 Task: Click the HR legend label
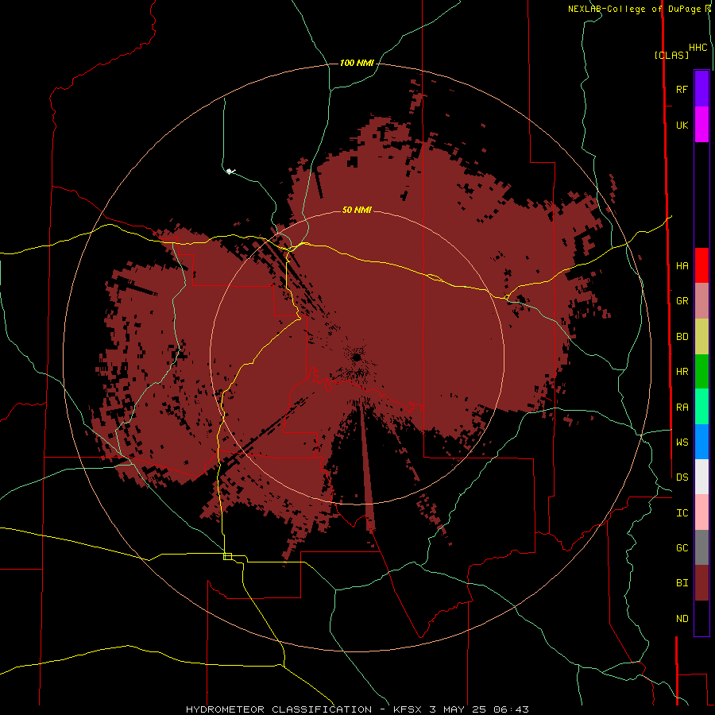[682, 372]
